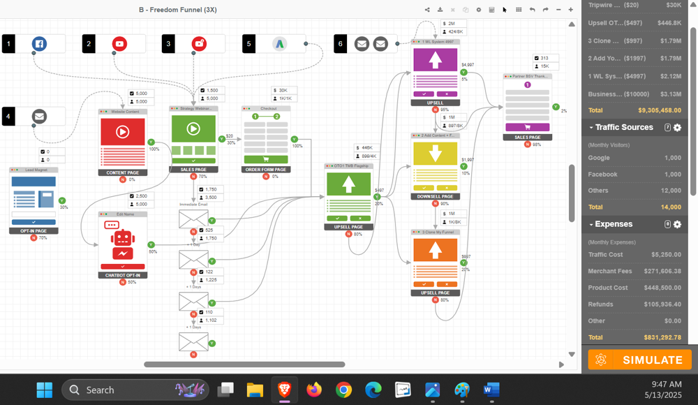Zoom out with the minus icon

click(x=558, y=10)
